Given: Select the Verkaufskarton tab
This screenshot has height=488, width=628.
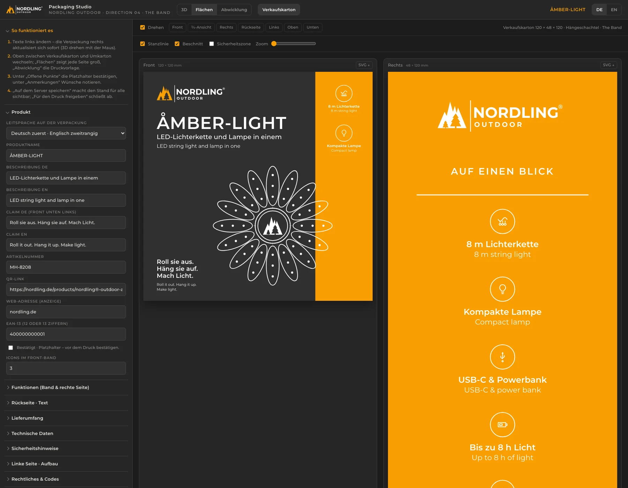Looking at the screenshot, I should [x=279, y=9].
